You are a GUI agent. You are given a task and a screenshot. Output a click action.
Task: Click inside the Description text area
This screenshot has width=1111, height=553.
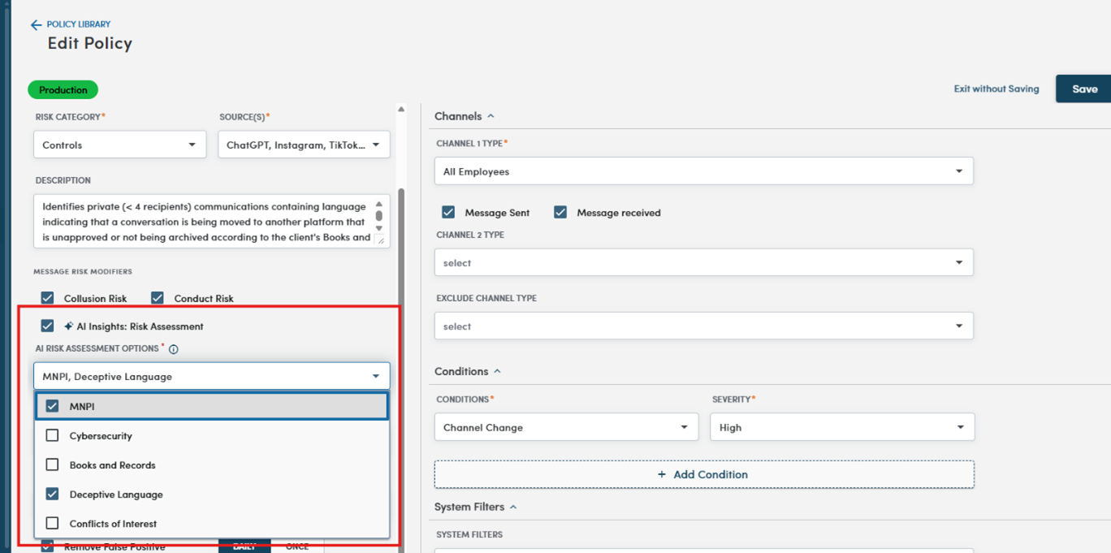coord(203,221)
